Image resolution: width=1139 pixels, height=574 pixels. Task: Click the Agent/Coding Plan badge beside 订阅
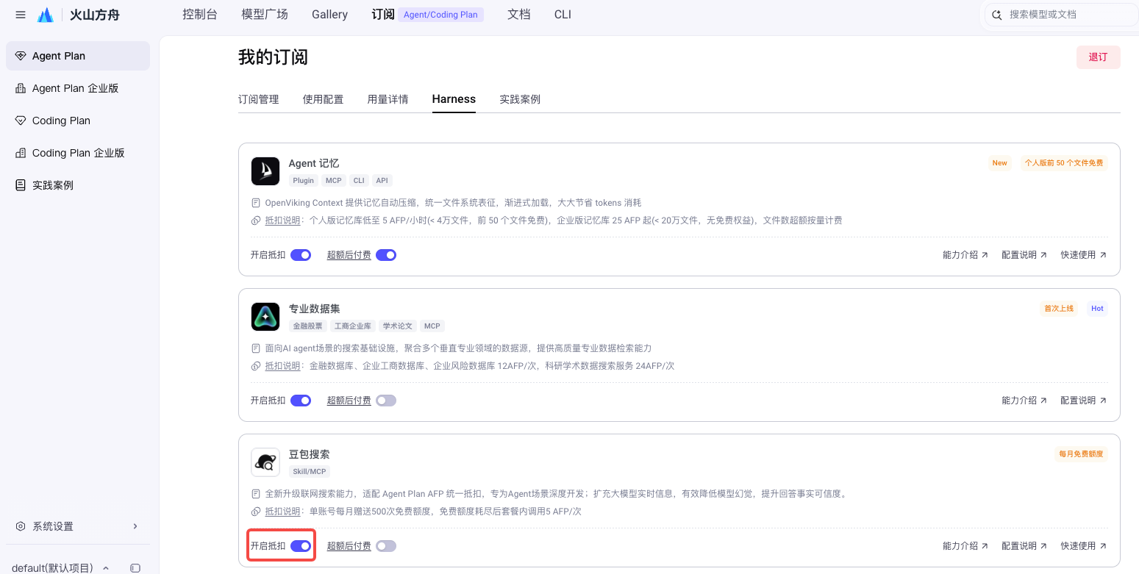pyautogui.click(x=441, y=15)
